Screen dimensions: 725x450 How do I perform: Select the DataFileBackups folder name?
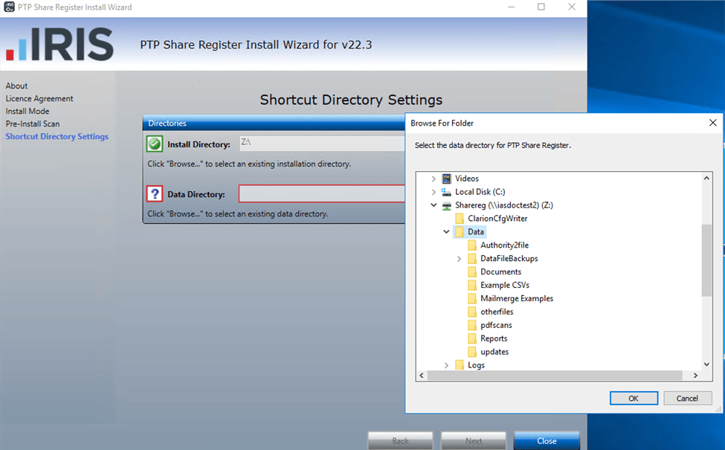click(509, 259)
